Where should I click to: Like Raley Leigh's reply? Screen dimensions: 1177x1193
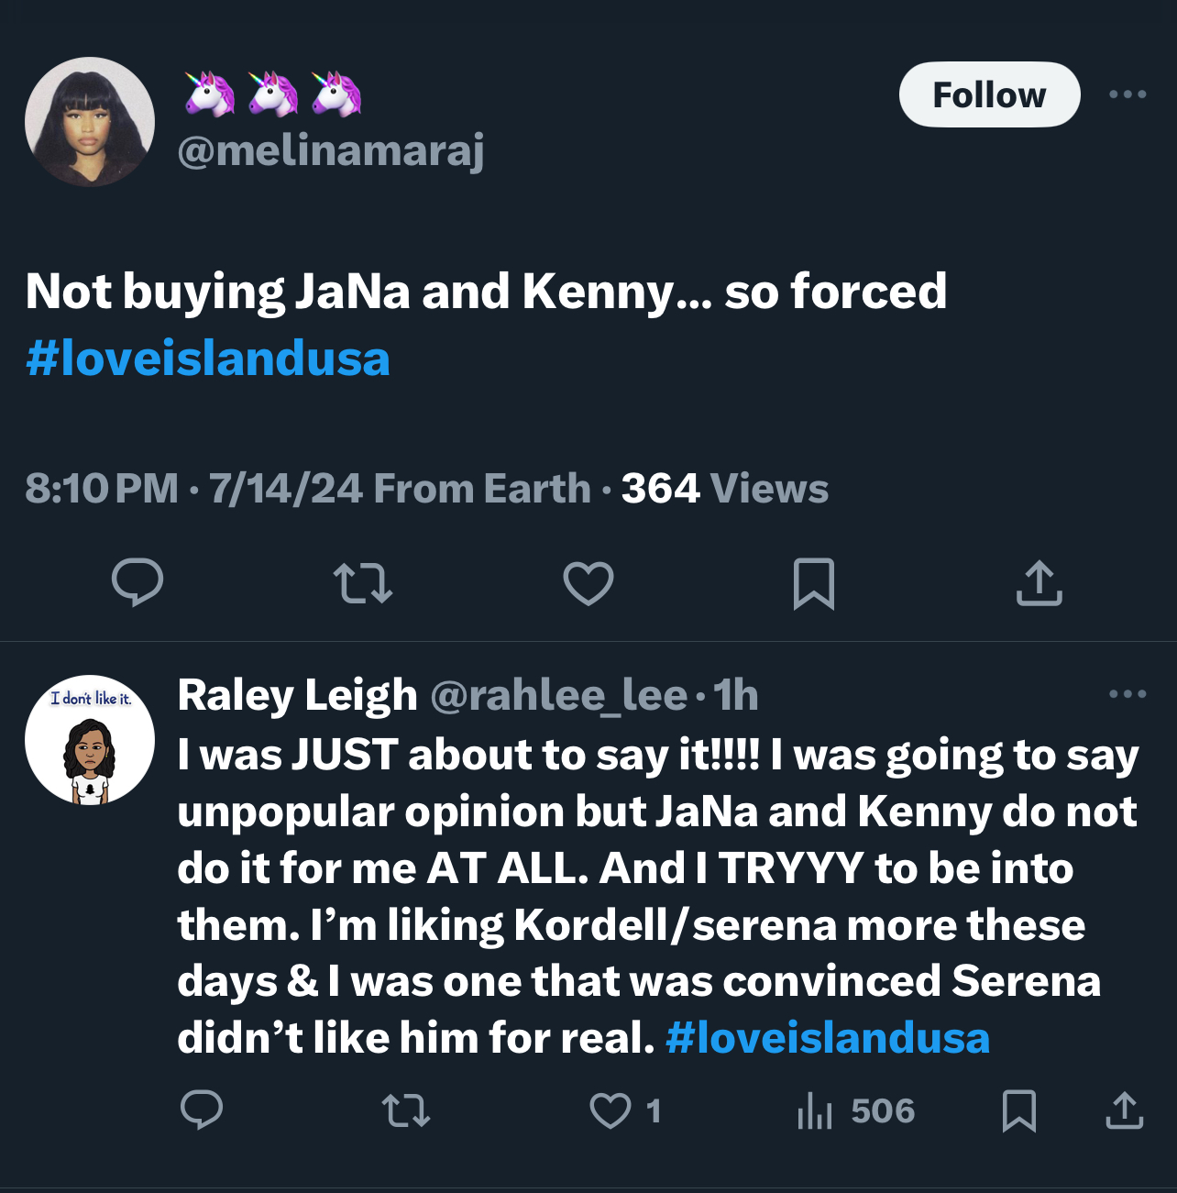tap(623, 1110)
